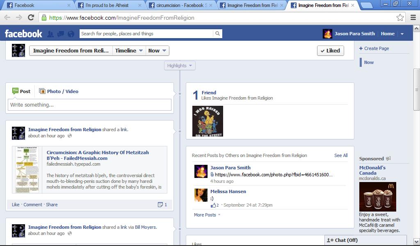This screenshot has width=420, height=246.
Task: Switch to circumcision - Facebook tab
Action: (181, 5)
